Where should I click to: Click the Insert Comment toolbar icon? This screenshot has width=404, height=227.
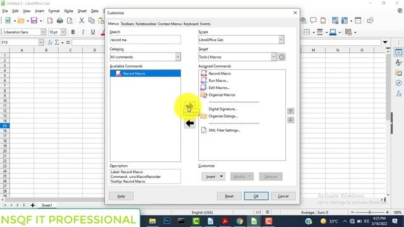(313, 21)
